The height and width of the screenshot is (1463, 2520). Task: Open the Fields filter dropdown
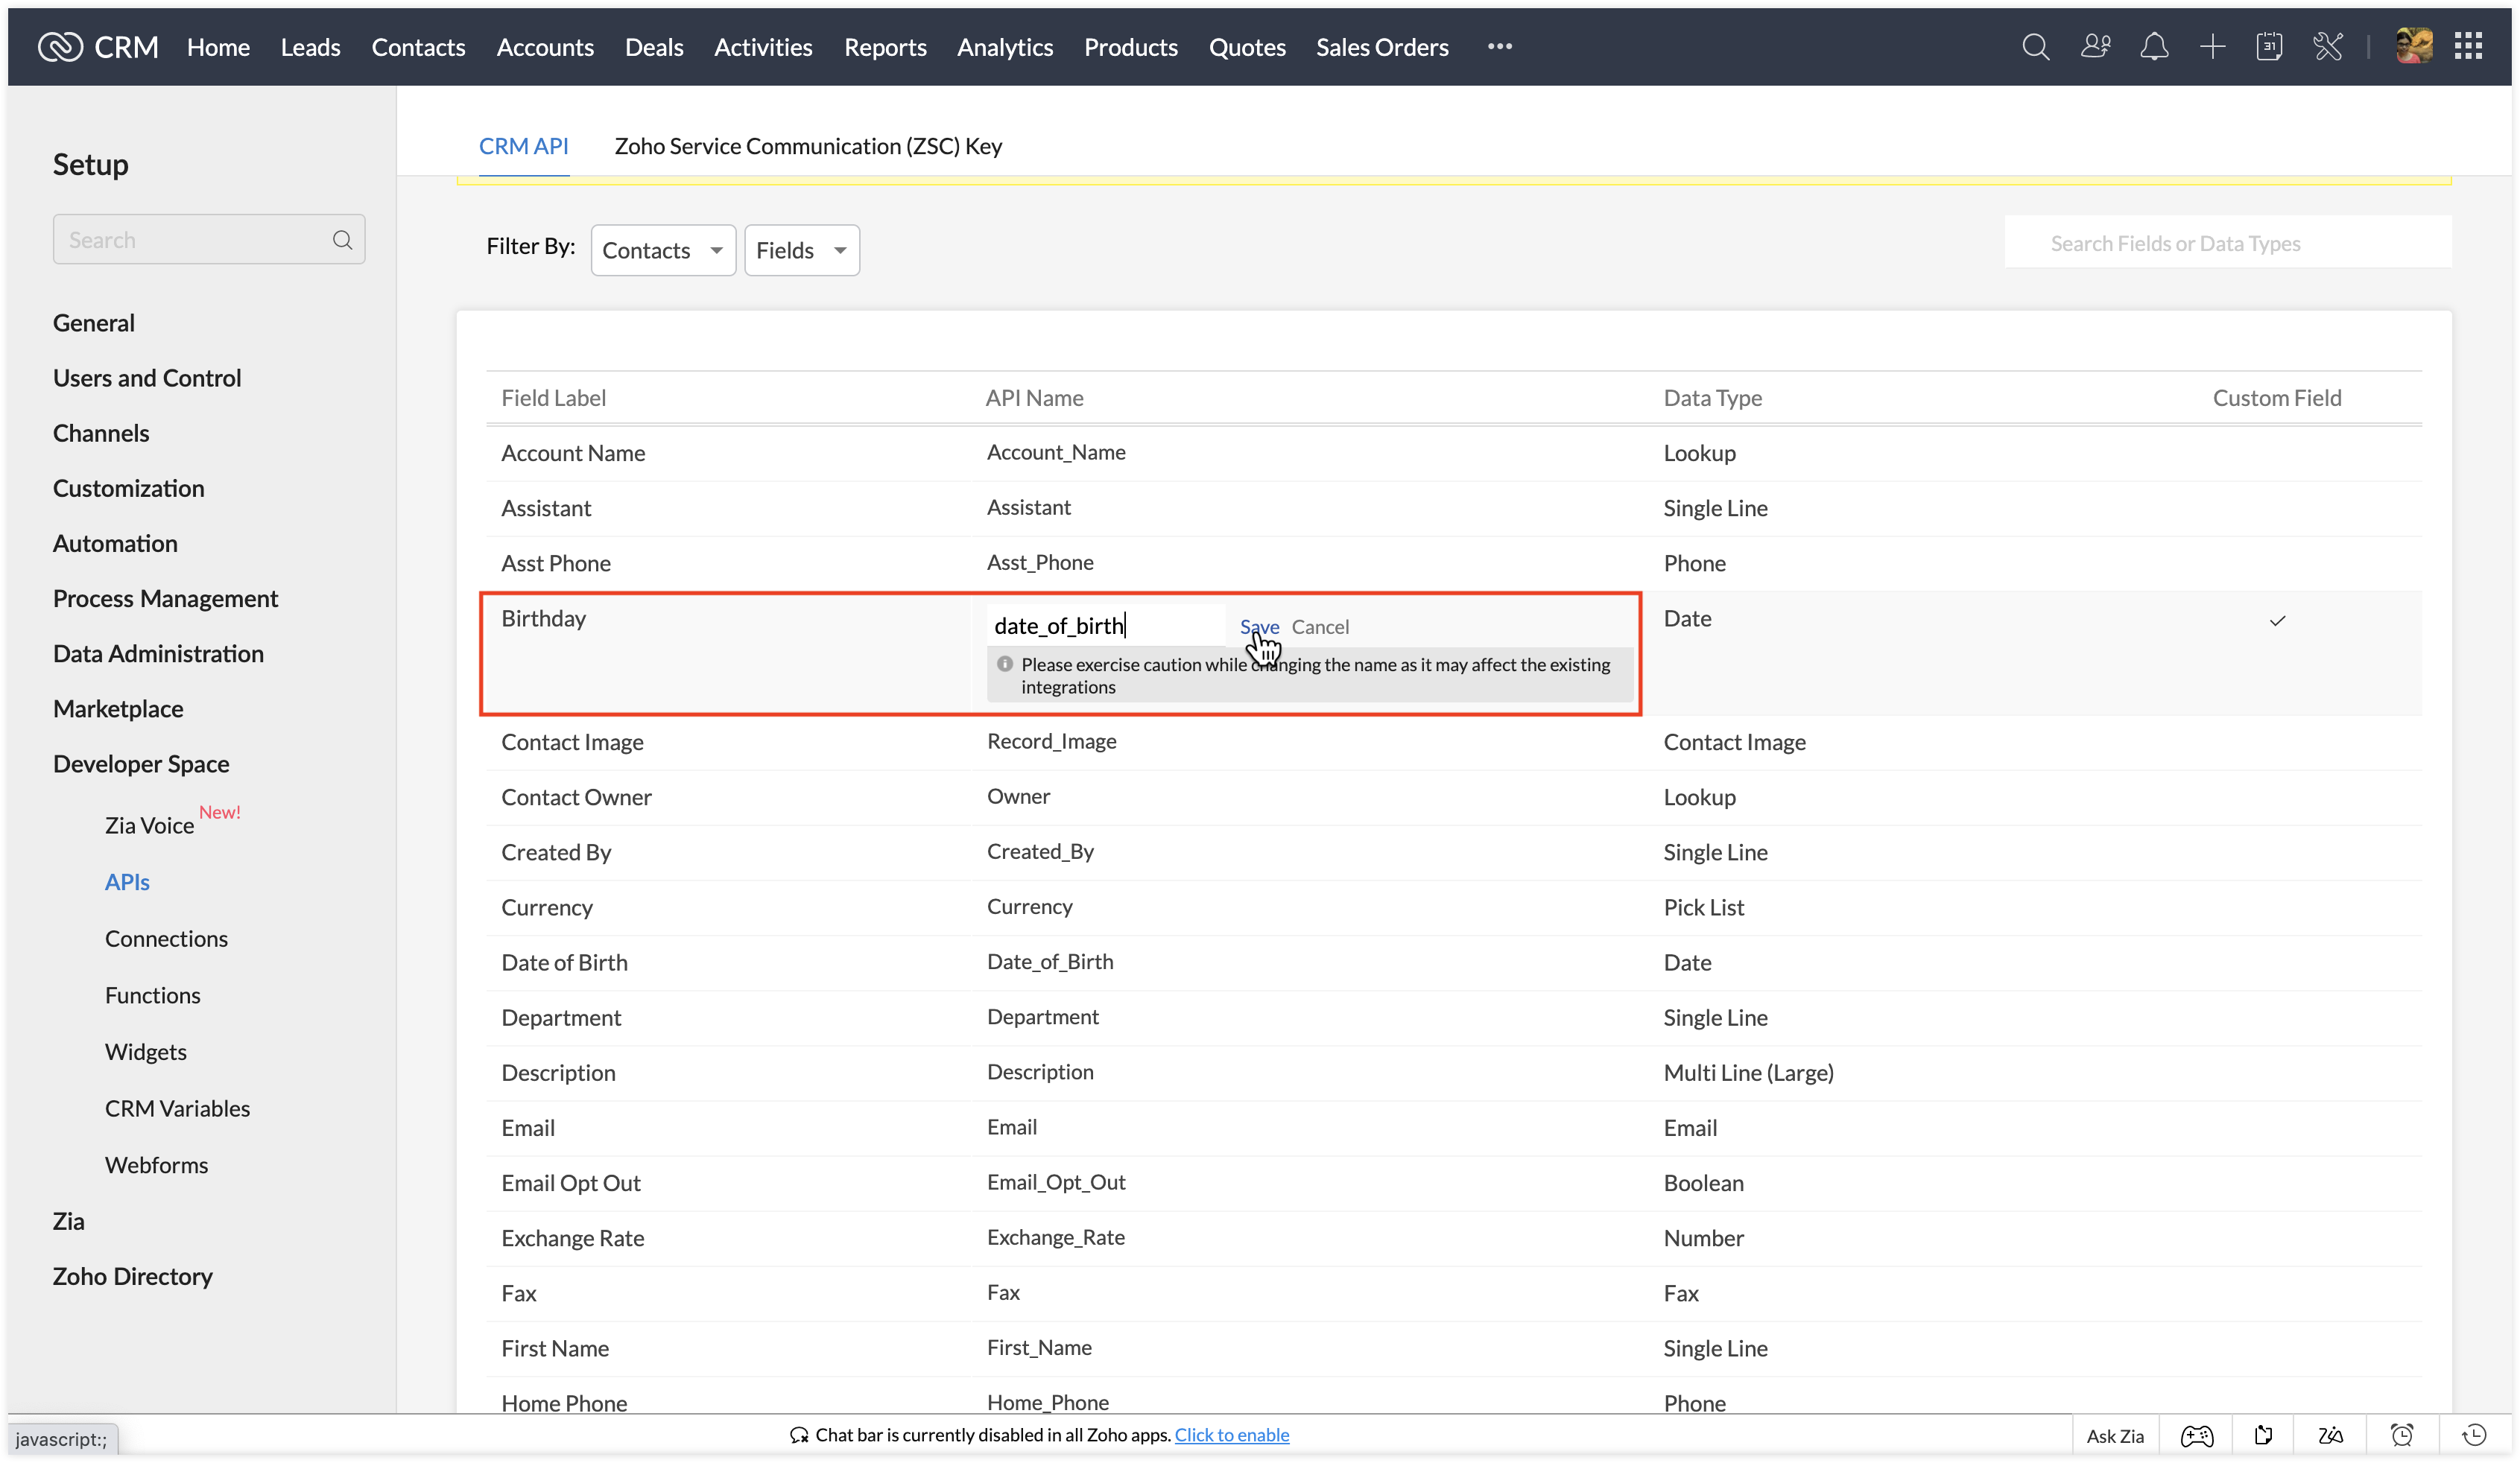click(x=801, y=250)
